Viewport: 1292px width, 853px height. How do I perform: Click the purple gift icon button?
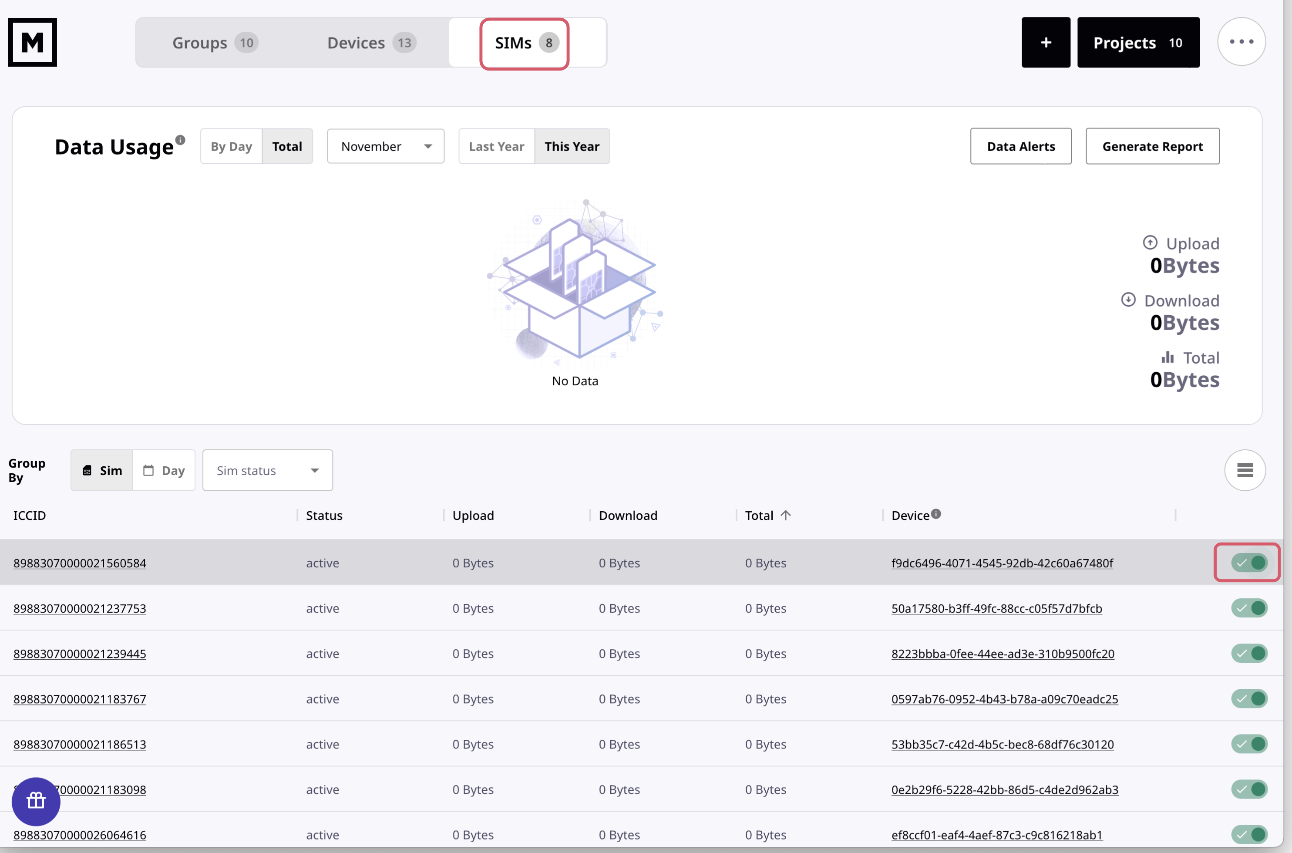click(x=36, y=801)
